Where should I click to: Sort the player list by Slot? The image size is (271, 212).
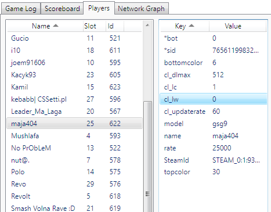point(95,26)
